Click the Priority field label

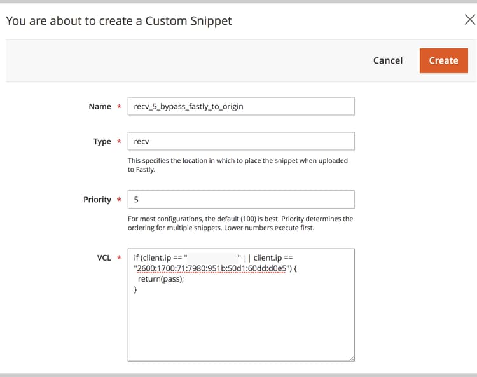(x=97, y=200)
